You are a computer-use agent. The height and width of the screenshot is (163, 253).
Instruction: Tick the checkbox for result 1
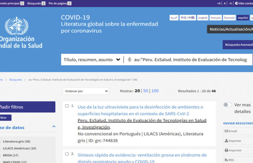pos(67,106)
